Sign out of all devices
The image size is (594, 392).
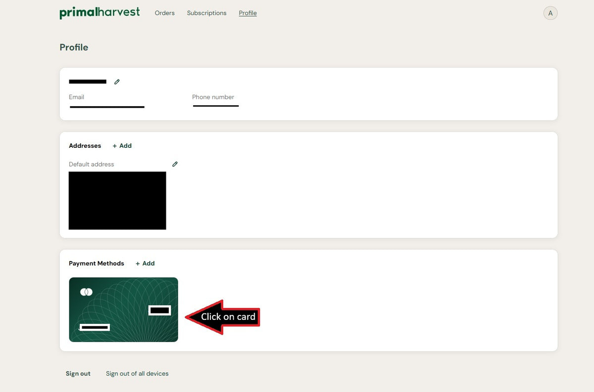[137, 374]
